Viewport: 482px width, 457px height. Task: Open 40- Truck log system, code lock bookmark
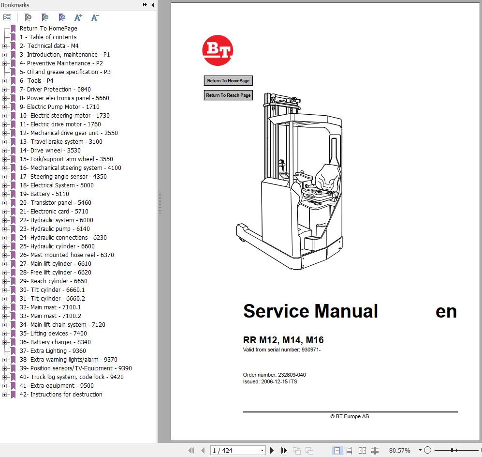[x=72, y=377]
